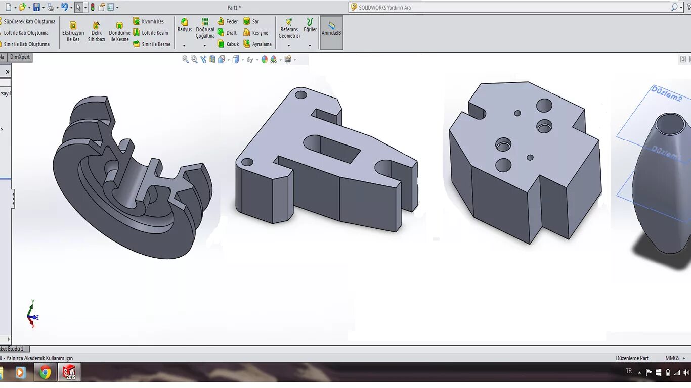Select the Ekstrüzyon ile Kes tool
Screen dimensions: 691x388
click(x=73, y=32)
